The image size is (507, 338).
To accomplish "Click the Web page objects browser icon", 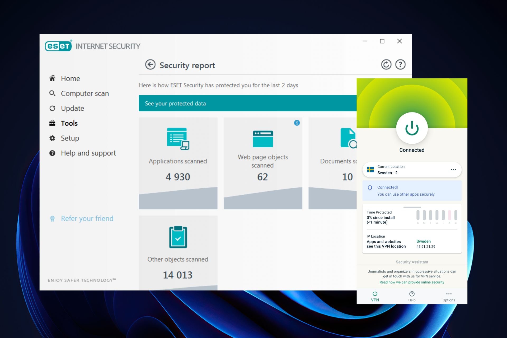I will coord(263,139).
